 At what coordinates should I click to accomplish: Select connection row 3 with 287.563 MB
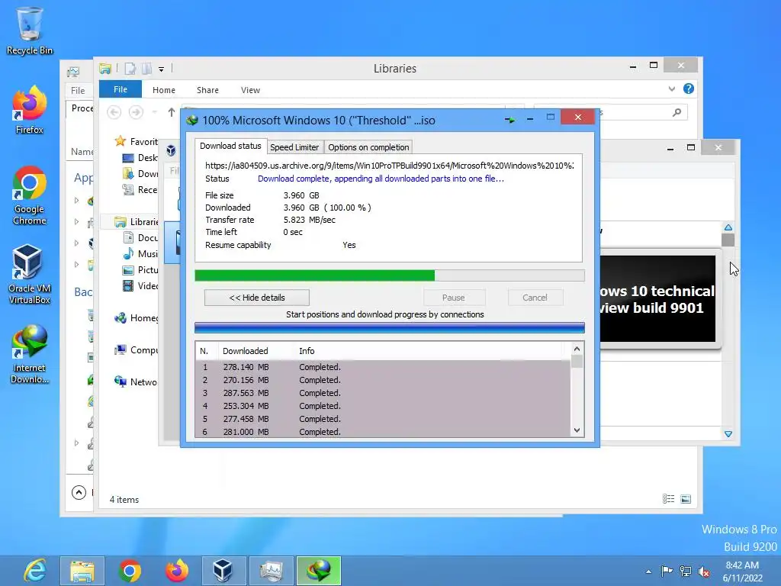click(383, 393)
